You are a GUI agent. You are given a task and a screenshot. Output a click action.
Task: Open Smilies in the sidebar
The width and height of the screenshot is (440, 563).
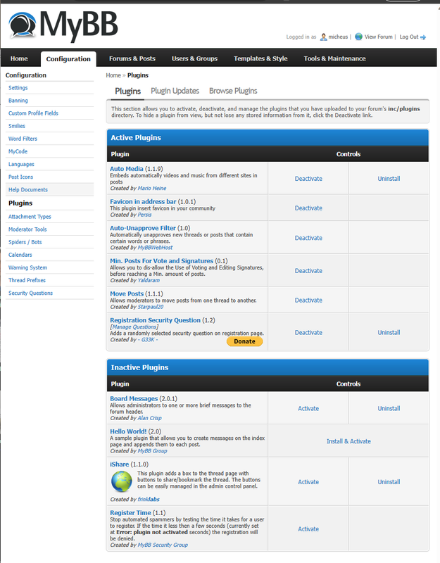(17, 126)
